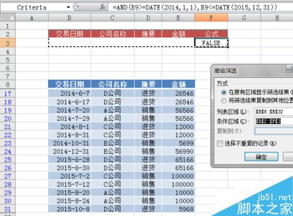
Task: Click date cell 2015-10-8
Action: point(70,209)
